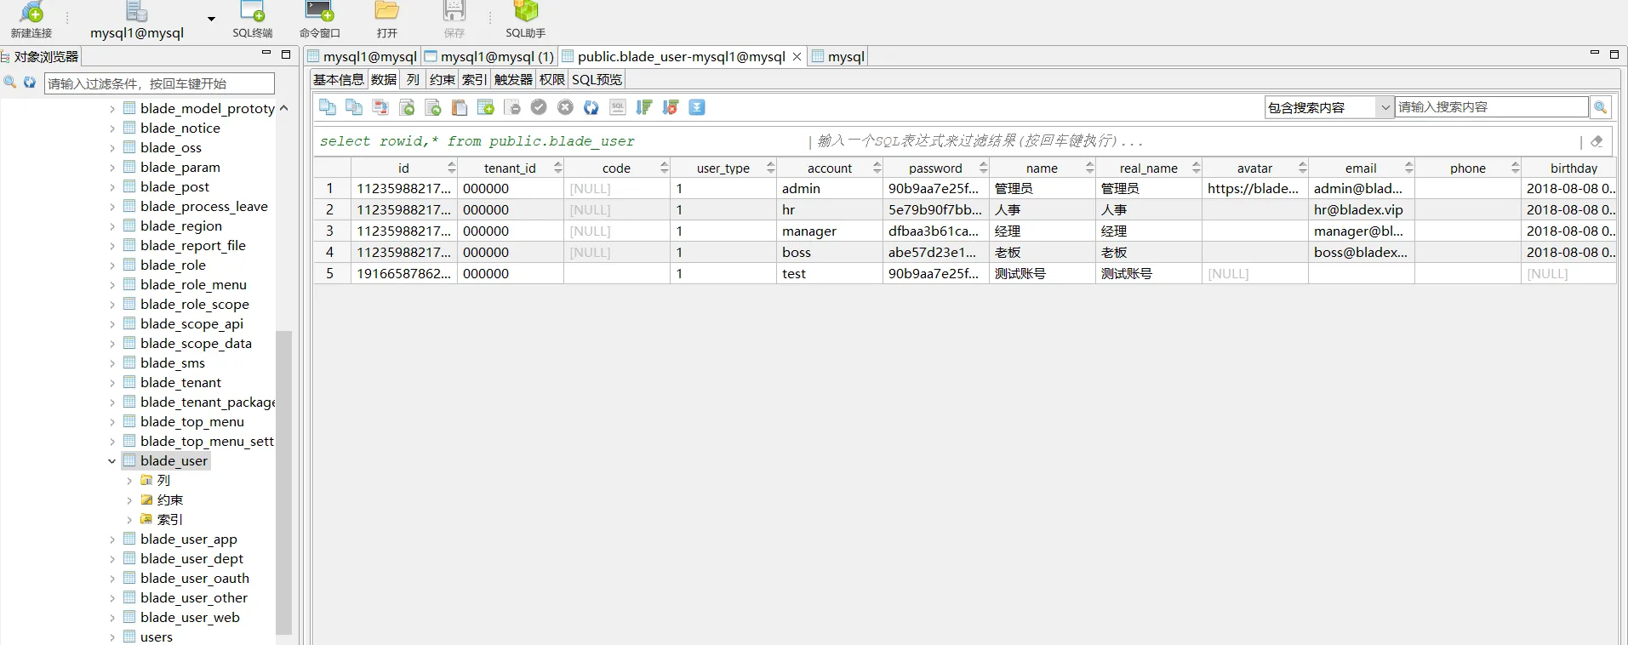Image resolution: width=1628 pixels, height=645 pixels.
Task: Refresh the table data with blue arrows icon
Action: (x=591, y=107)
